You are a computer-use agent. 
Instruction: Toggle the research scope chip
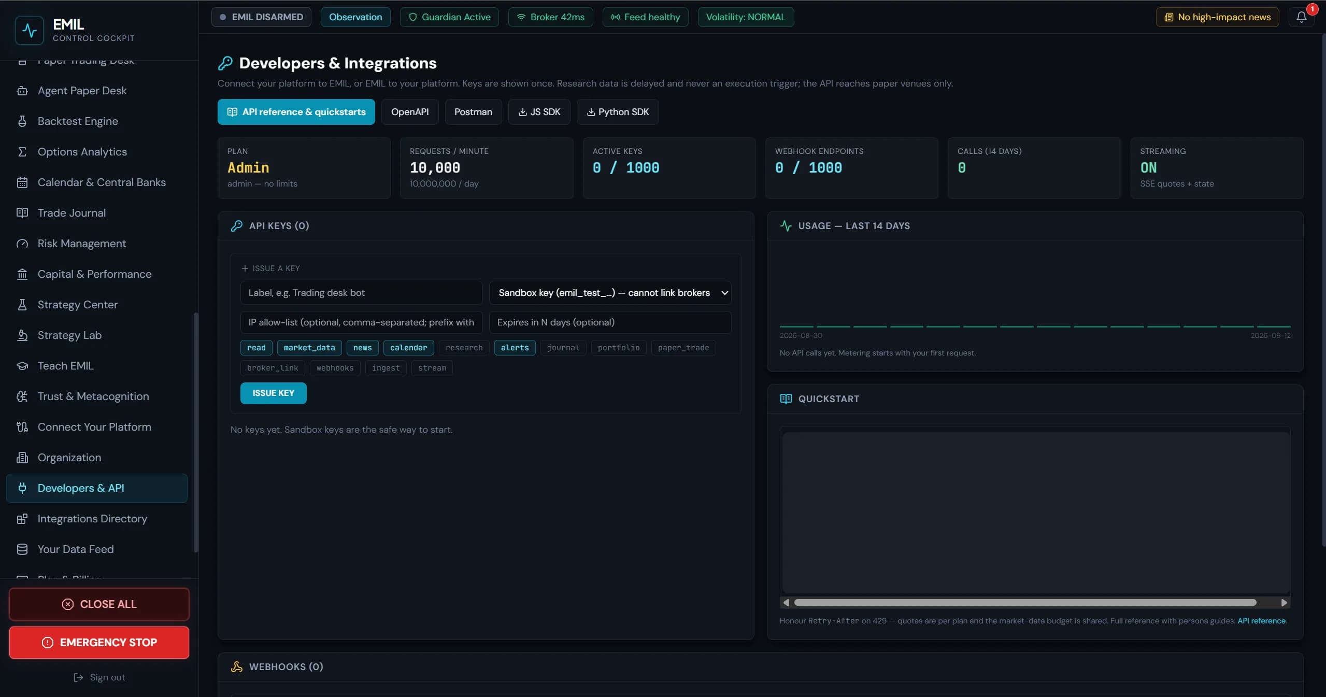[x=464, y=348]
